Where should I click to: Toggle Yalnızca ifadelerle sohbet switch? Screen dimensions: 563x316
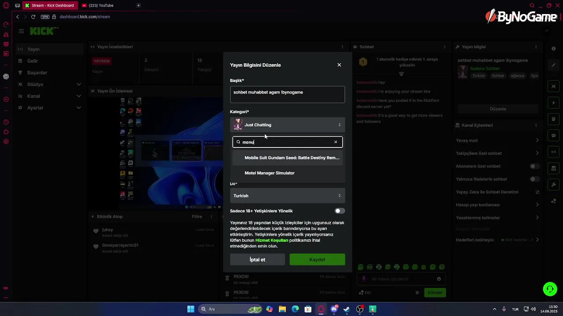pos(534,179)
